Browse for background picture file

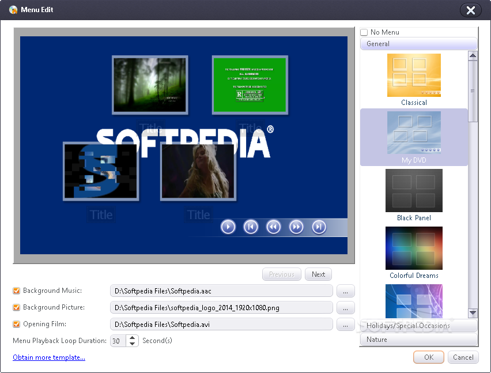(x=346, y=307)
